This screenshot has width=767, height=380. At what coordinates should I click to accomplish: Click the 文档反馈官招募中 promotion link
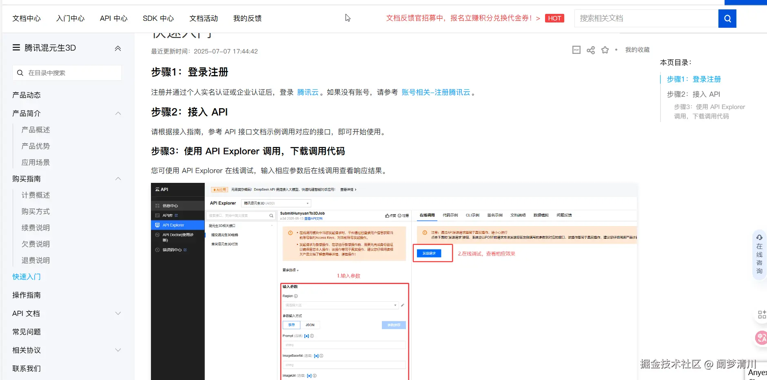(463, 18)
